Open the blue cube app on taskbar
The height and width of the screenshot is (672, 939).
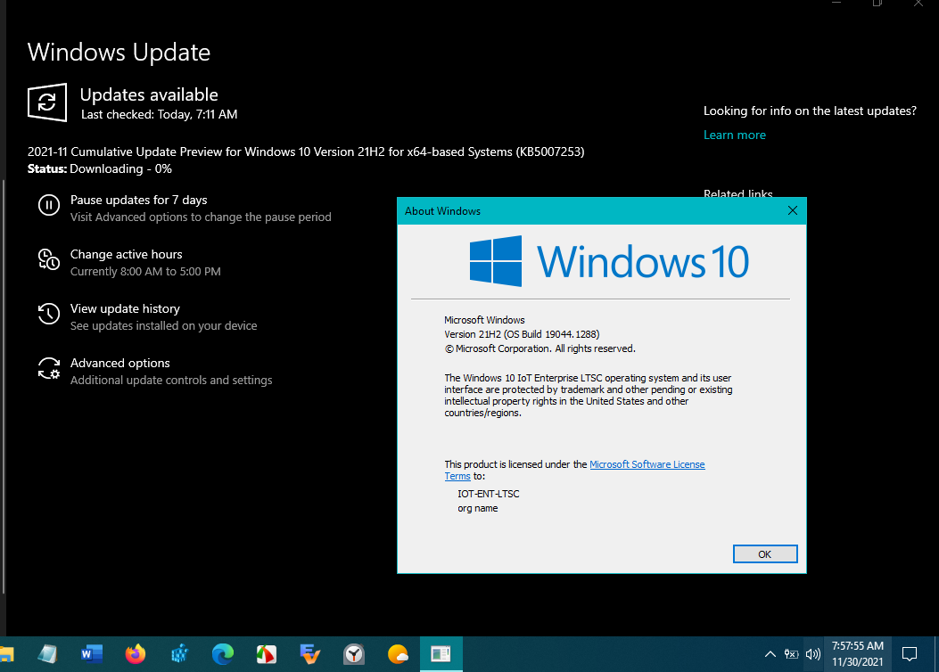(179, 654)
